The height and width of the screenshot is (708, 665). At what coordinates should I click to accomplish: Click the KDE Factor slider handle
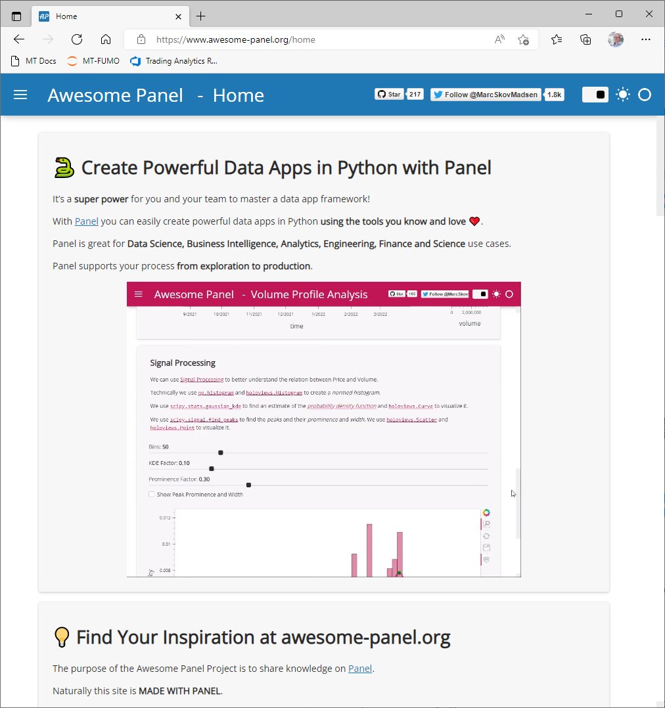click(x=212, y=469)
